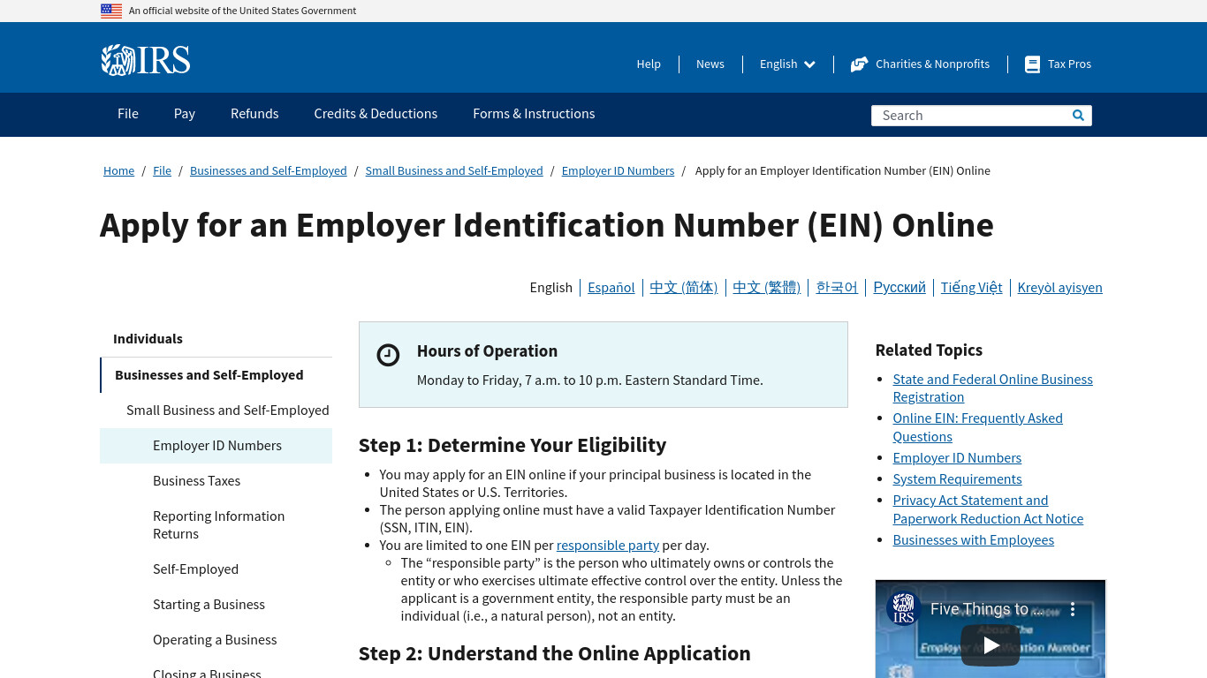The image size is (1207, 678).
Task: Click the Step 1: Determine Your Eligibility heading
Action: pyautogui.click(x=512, y=446)
